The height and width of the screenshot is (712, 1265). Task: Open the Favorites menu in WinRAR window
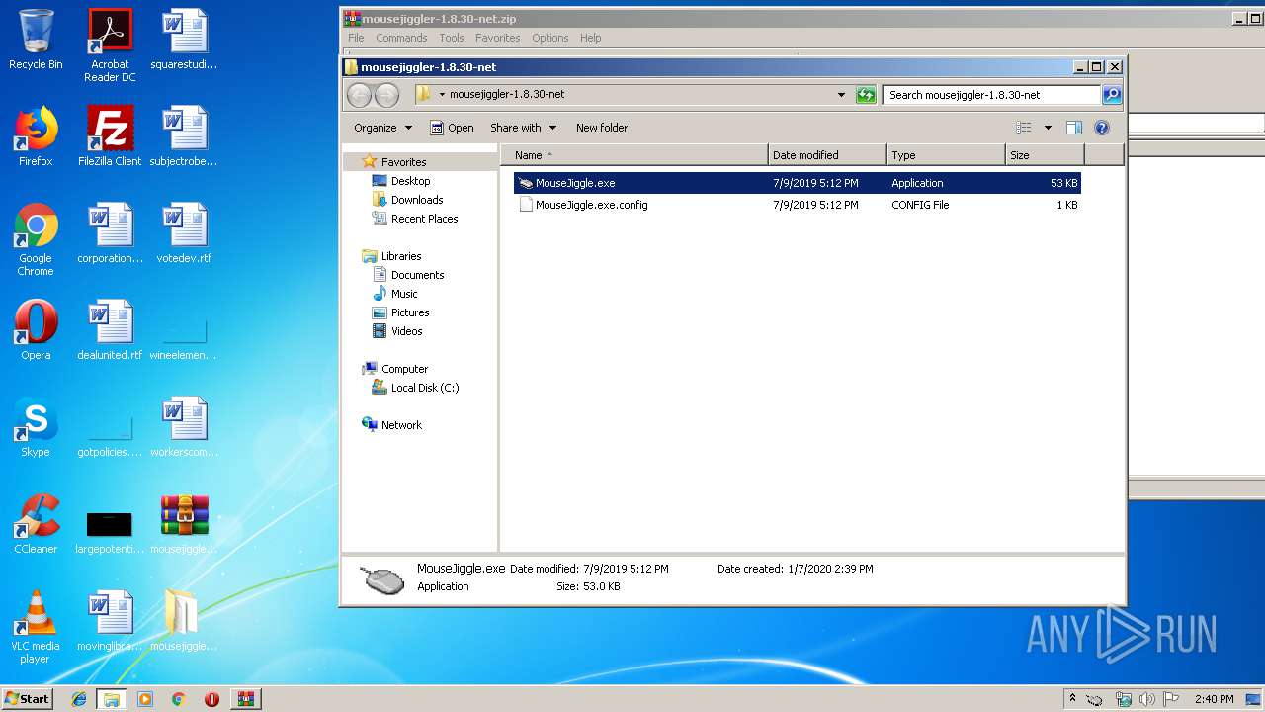(497, 38)
